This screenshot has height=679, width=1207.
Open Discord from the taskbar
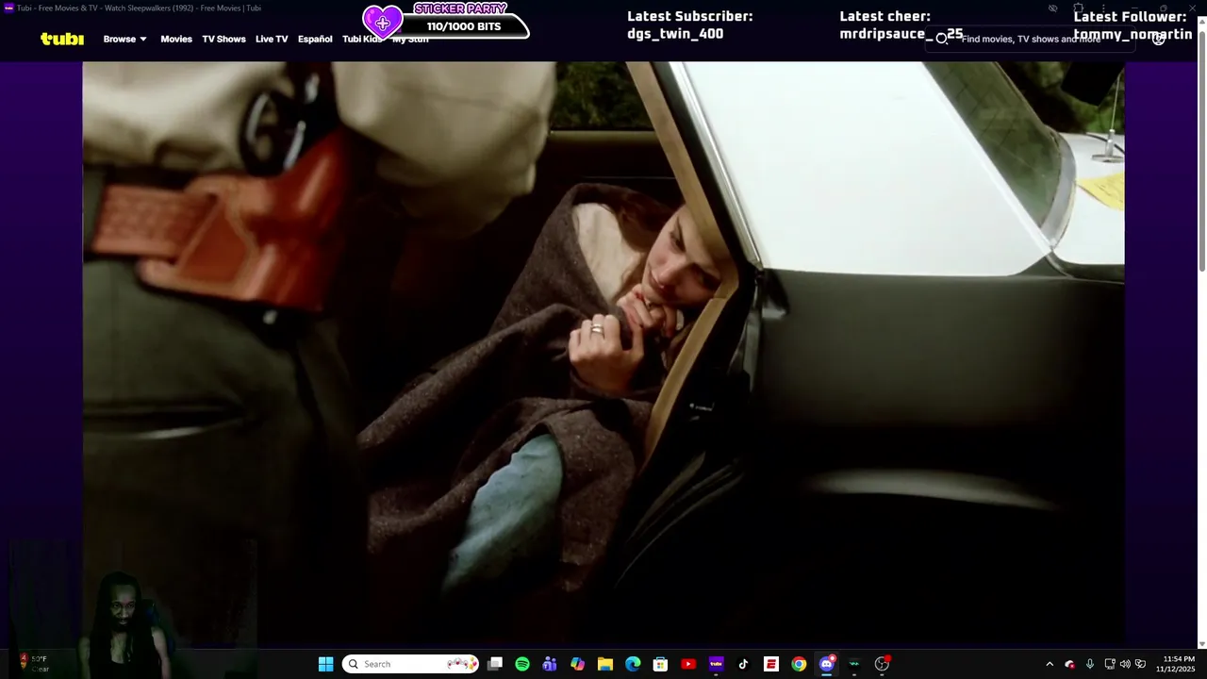pyautogui.click(x=827, y=664)
